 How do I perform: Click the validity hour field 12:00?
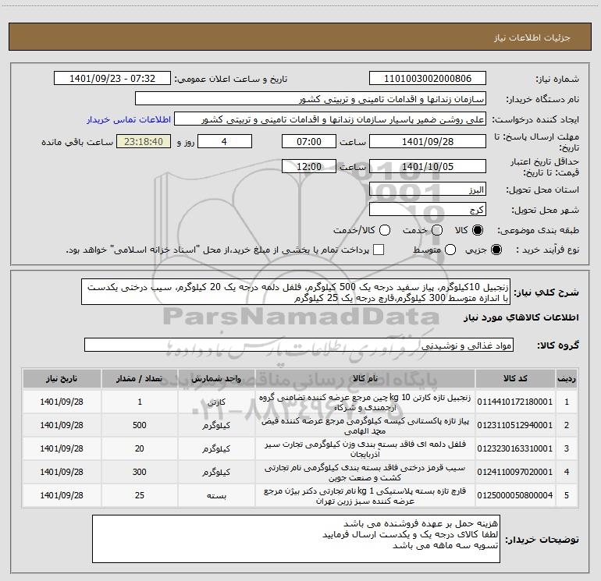309,166
